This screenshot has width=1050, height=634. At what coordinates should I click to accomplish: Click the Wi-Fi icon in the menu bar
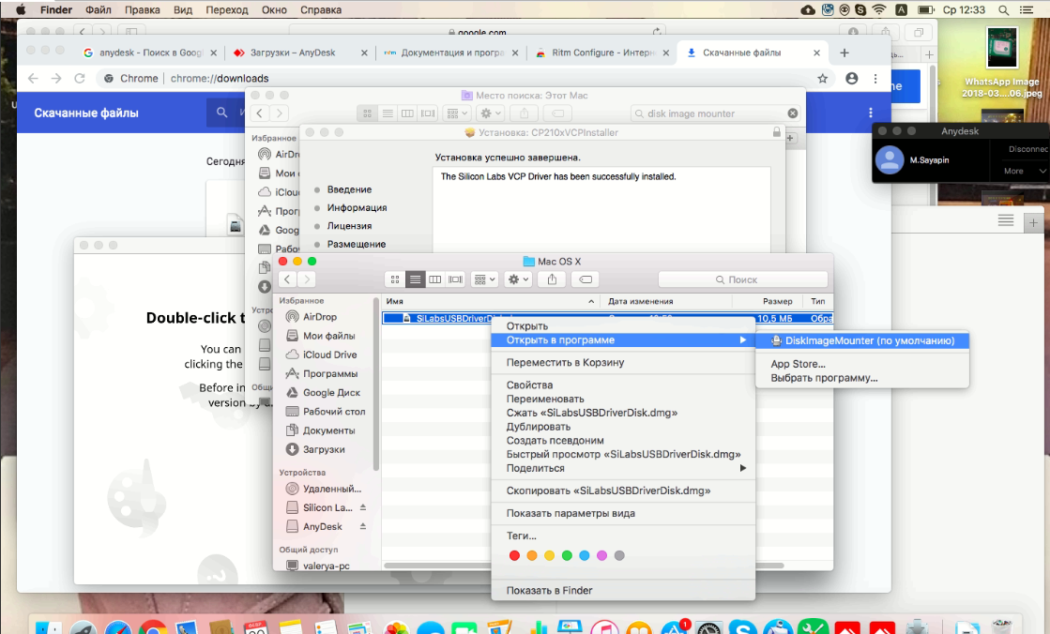(x=879, y=10)
